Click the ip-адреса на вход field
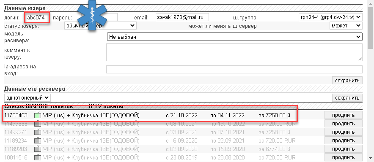374x162 pixels. coord(234,69)
